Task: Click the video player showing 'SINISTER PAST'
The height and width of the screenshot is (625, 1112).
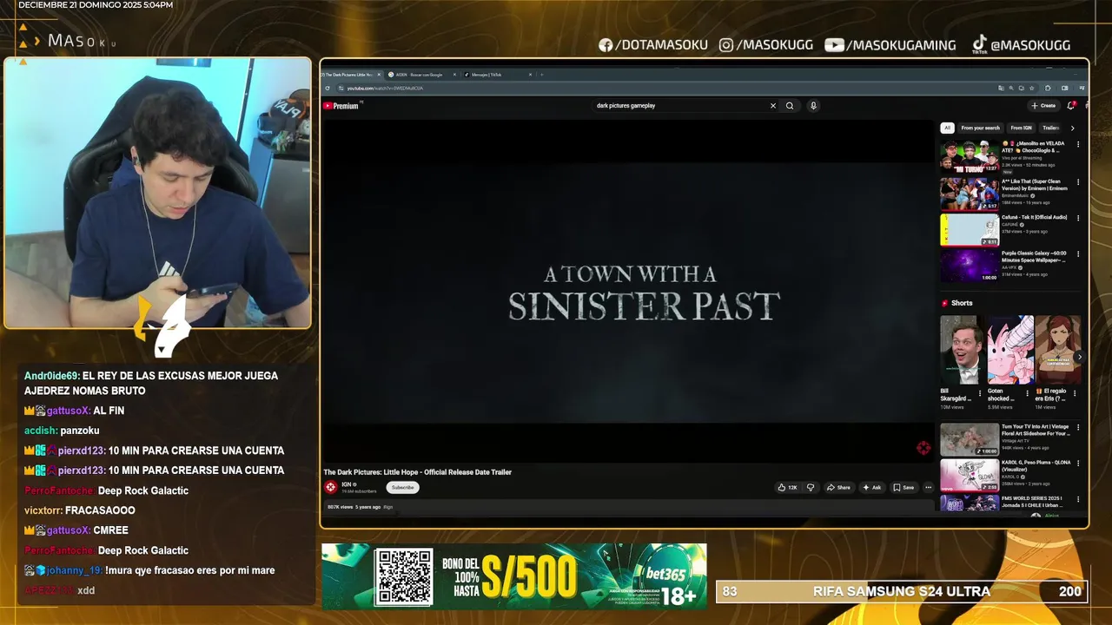Action: (628, 291)
